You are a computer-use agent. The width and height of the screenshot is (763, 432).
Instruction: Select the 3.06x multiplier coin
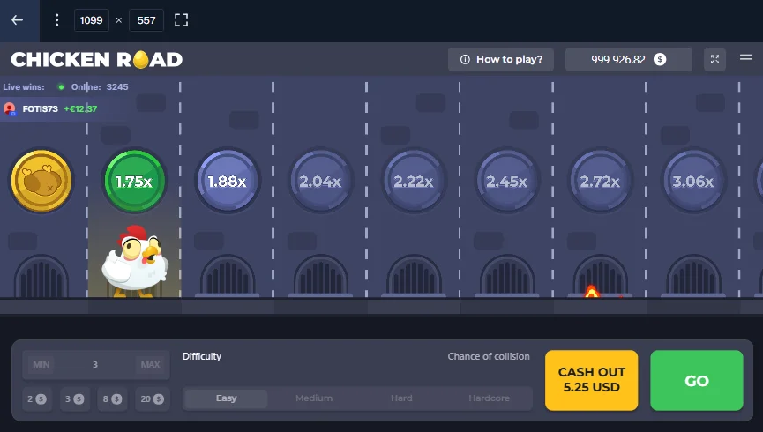coord(693,181)
